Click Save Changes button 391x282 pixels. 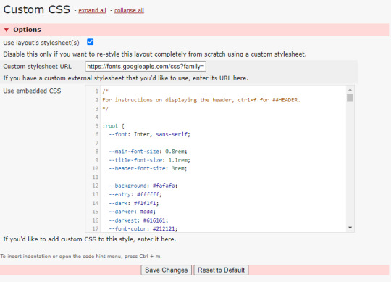tap(167, 270)
